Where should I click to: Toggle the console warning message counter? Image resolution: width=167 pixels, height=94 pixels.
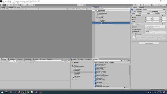pos(66,61)
